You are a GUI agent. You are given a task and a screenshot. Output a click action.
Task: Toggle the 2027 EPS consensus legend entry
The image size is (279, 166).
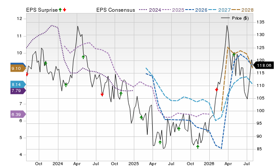tap(219, 10)
